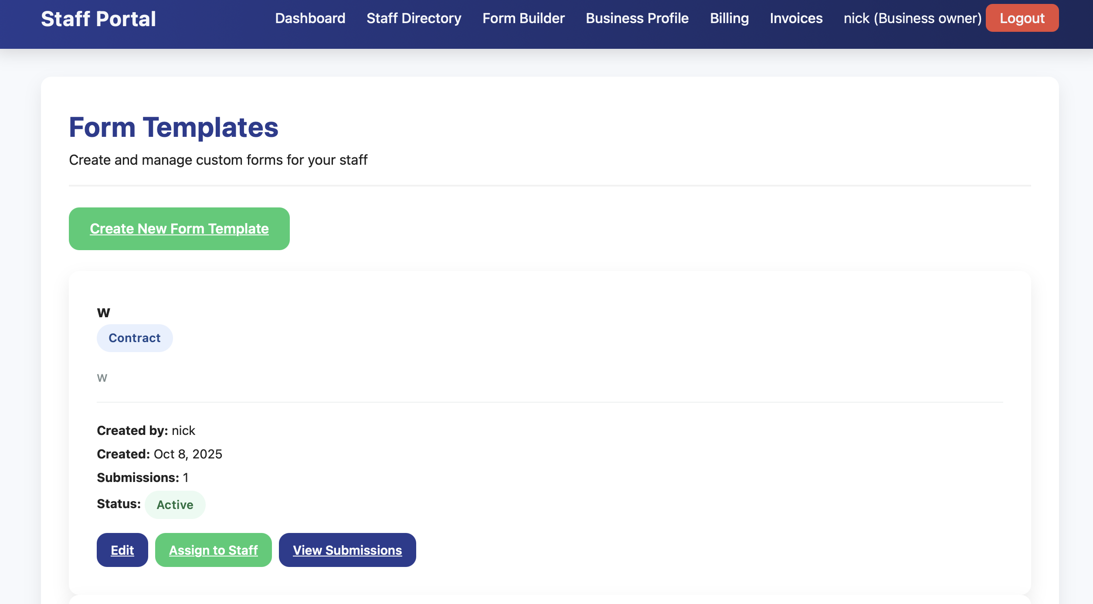The height and width of the screenshot is (604, 1093).
Task: Open Staff Directory in navigation
Action: 414,18
